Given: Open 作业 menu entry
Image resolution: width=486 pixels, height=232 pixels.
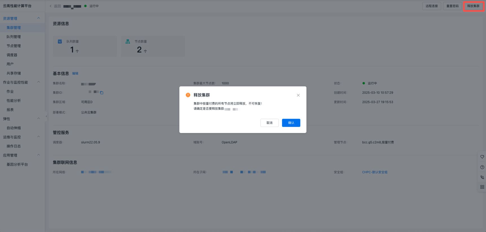Looking at the screenshot, I should pos(22,91).
